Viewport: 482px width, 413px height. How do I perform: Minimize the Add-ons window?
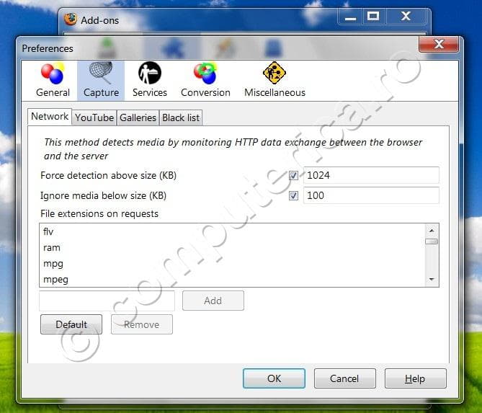point(350,17)
